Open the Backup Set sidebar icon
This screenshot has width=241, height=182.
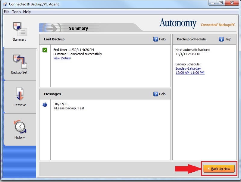point(20,61)
